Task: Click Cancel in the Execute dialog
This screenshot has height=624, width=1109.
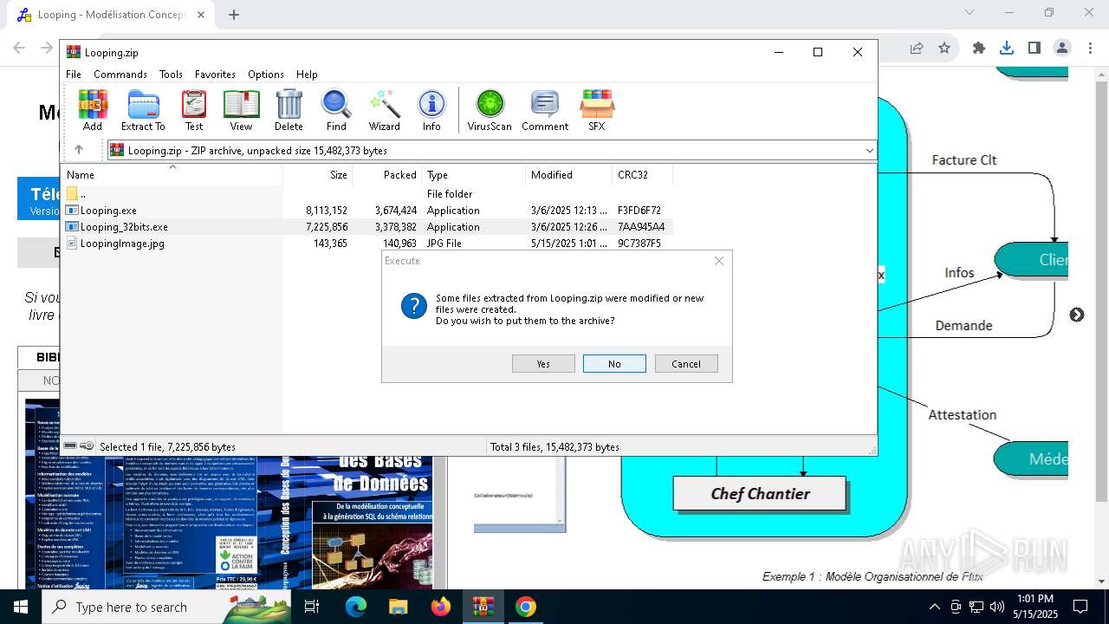Action: [686, 364]
